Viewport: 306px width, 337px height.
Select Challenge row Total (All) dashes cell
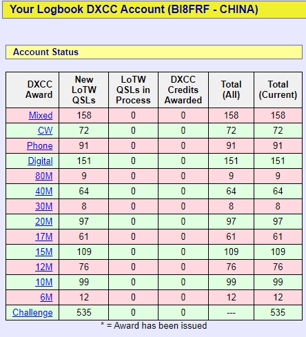pos(231,313)
